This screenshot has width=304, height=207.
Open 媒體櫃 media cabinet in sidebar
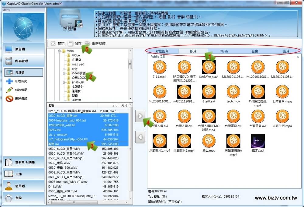click(x=23, y=72)
